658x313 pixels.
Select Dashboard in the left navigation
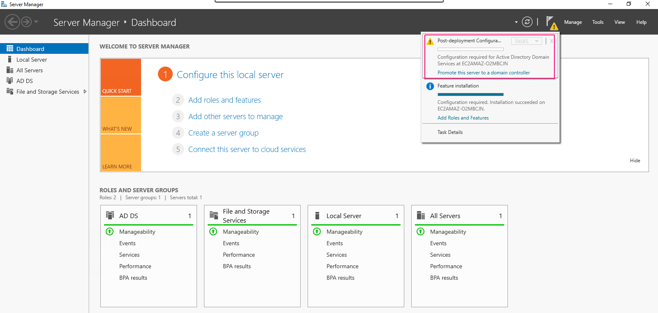44,48
